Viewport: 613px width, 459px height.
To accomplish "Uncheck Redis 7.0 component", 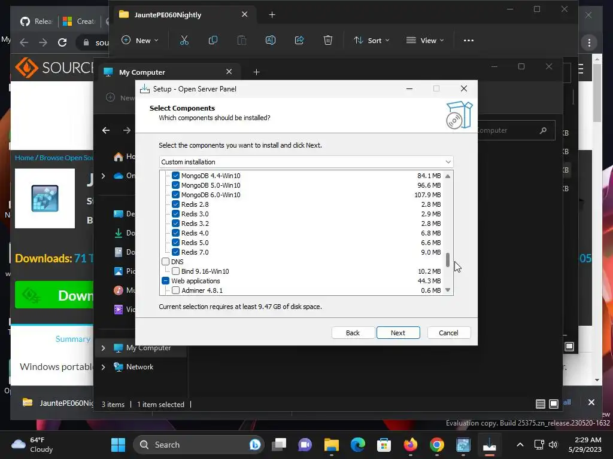I will tap(175, 252).
